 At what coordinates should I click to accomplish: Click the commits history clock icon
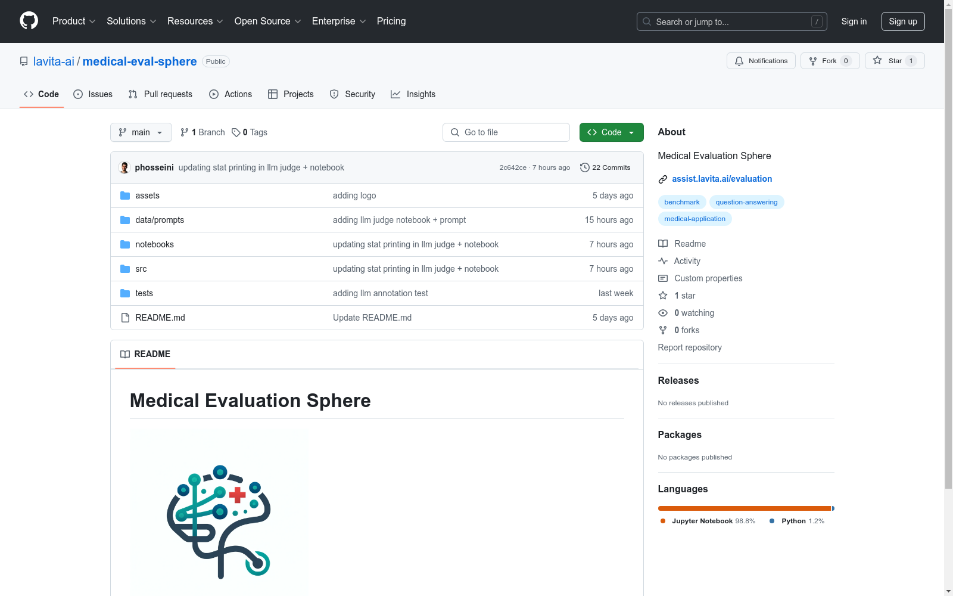[585, 167]
